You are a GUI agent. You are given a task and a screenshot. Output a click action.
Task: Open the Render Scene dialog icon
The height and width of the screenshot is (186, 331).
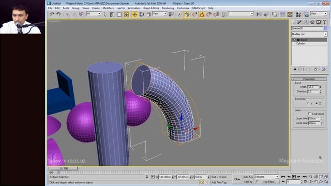(306, 14)
